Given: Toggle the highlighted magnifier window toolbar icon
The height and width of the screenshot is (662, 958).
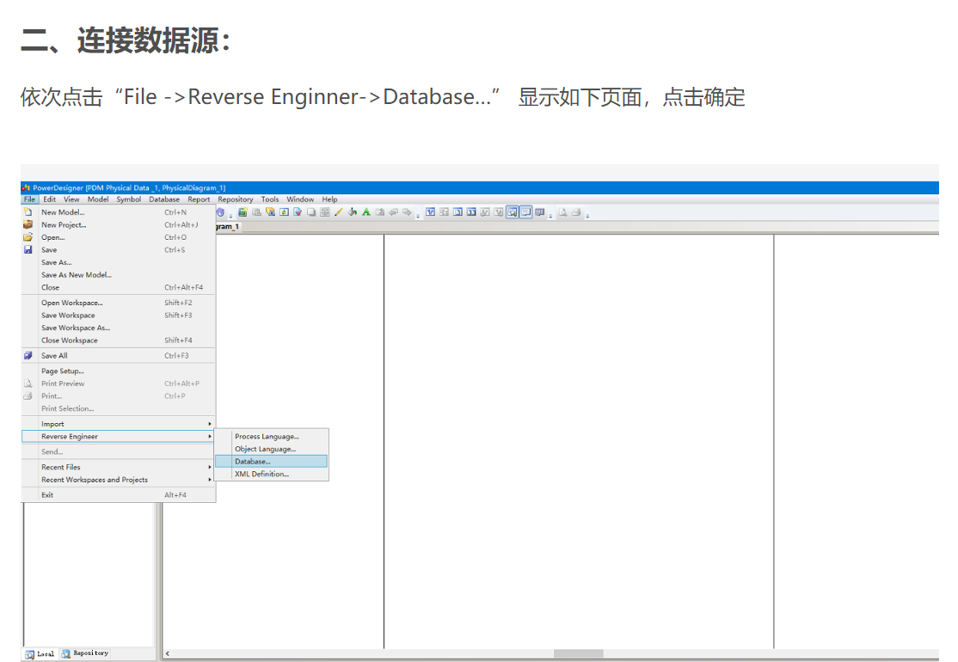Looking at the screenshot, I should [512, 211].
